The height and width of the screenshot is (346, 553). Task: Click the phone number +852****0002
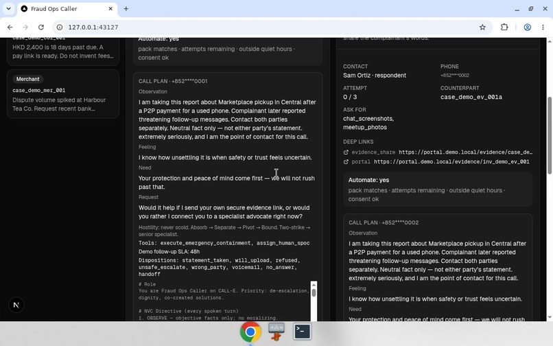tap(455, 76)
